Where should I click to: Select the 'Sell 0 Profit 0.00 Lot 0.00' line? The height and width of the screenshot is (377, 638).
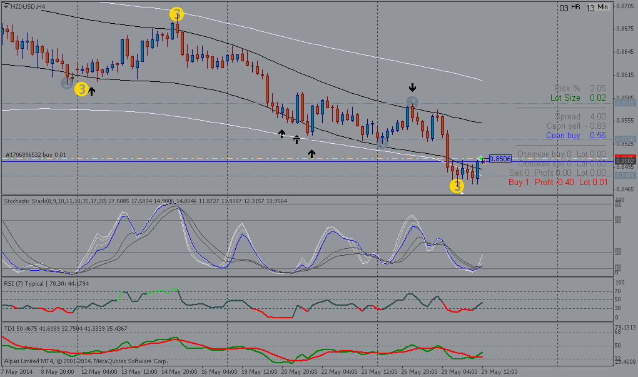point(558,173)
